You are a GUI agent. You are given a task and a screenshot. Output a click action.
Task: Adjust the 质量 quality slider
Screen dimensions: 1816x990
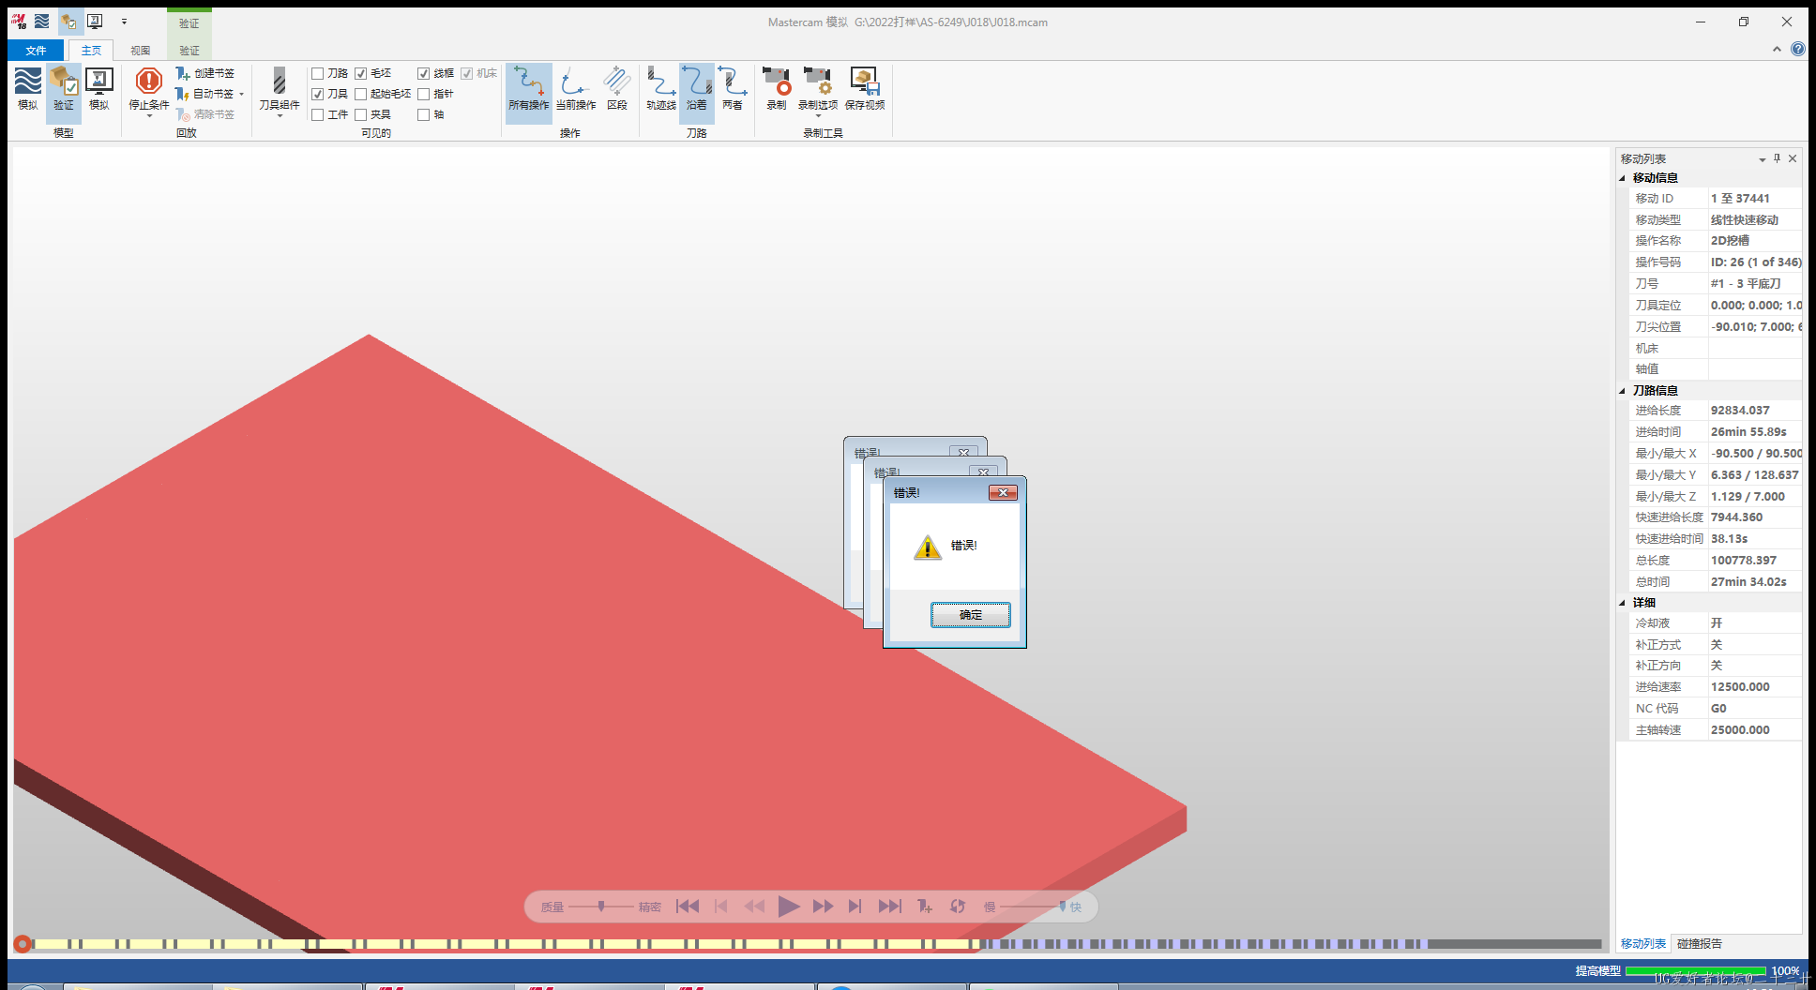601,907
